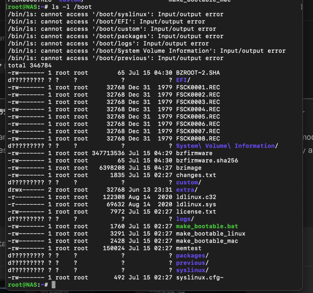Click the terminal cursor block after the final prompt
Image resolution: width=313 pixels, height=293 pixels.
tap(54, 285)
